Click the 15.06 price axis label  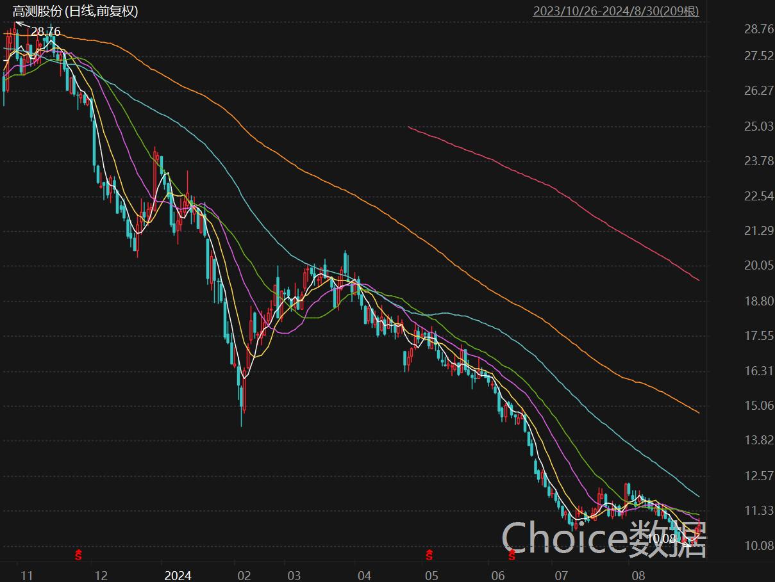tap(759, 406)
